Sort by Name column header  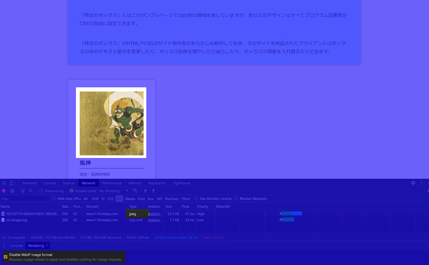tap(30, 207)
